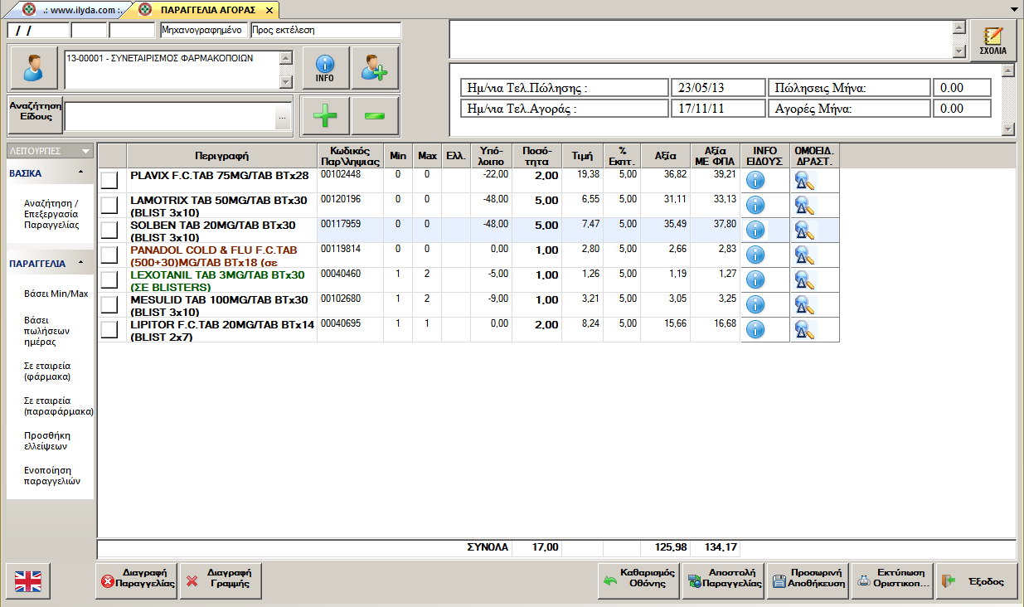Click Διαγραφή Γραμμής button
The image size is (1024, 607).
221,581
